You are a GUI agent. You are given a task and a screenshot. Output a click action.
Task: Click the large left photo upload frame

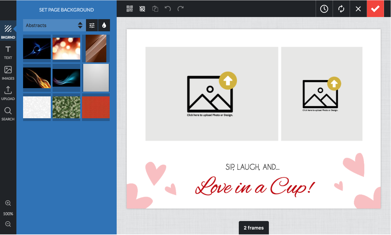click(212, 94)
